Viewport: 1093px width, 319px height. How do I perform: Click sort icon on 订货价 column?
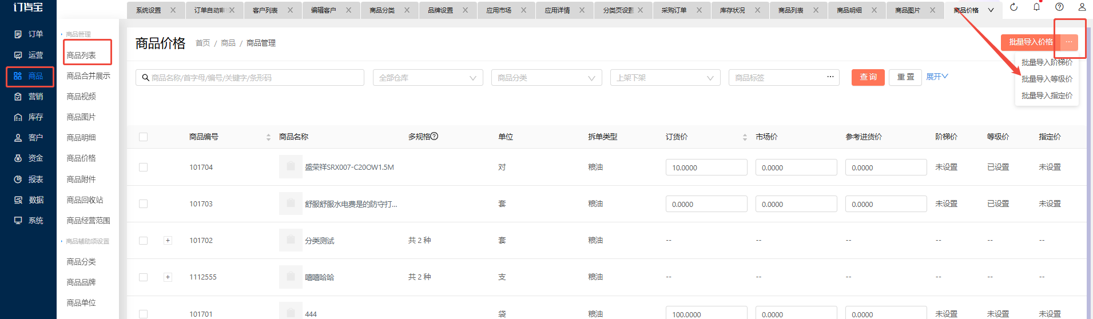745,137
